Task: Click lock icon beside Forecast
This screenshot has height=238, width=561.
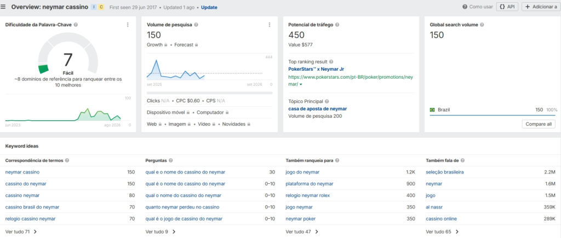Action: pos(197,45)
